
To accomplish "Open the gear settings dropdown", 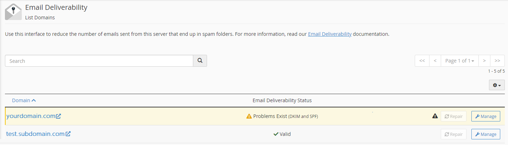I will point(497,85).
